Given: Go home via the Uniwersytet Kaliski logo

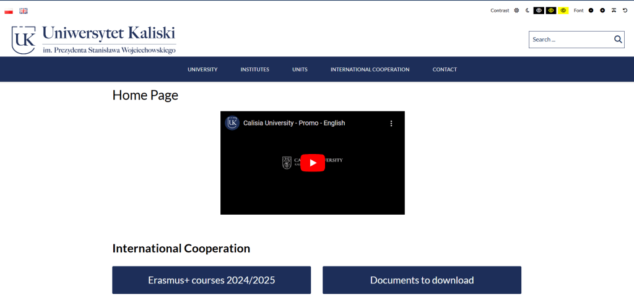Looking at the screenshot, I should point(93,40).
